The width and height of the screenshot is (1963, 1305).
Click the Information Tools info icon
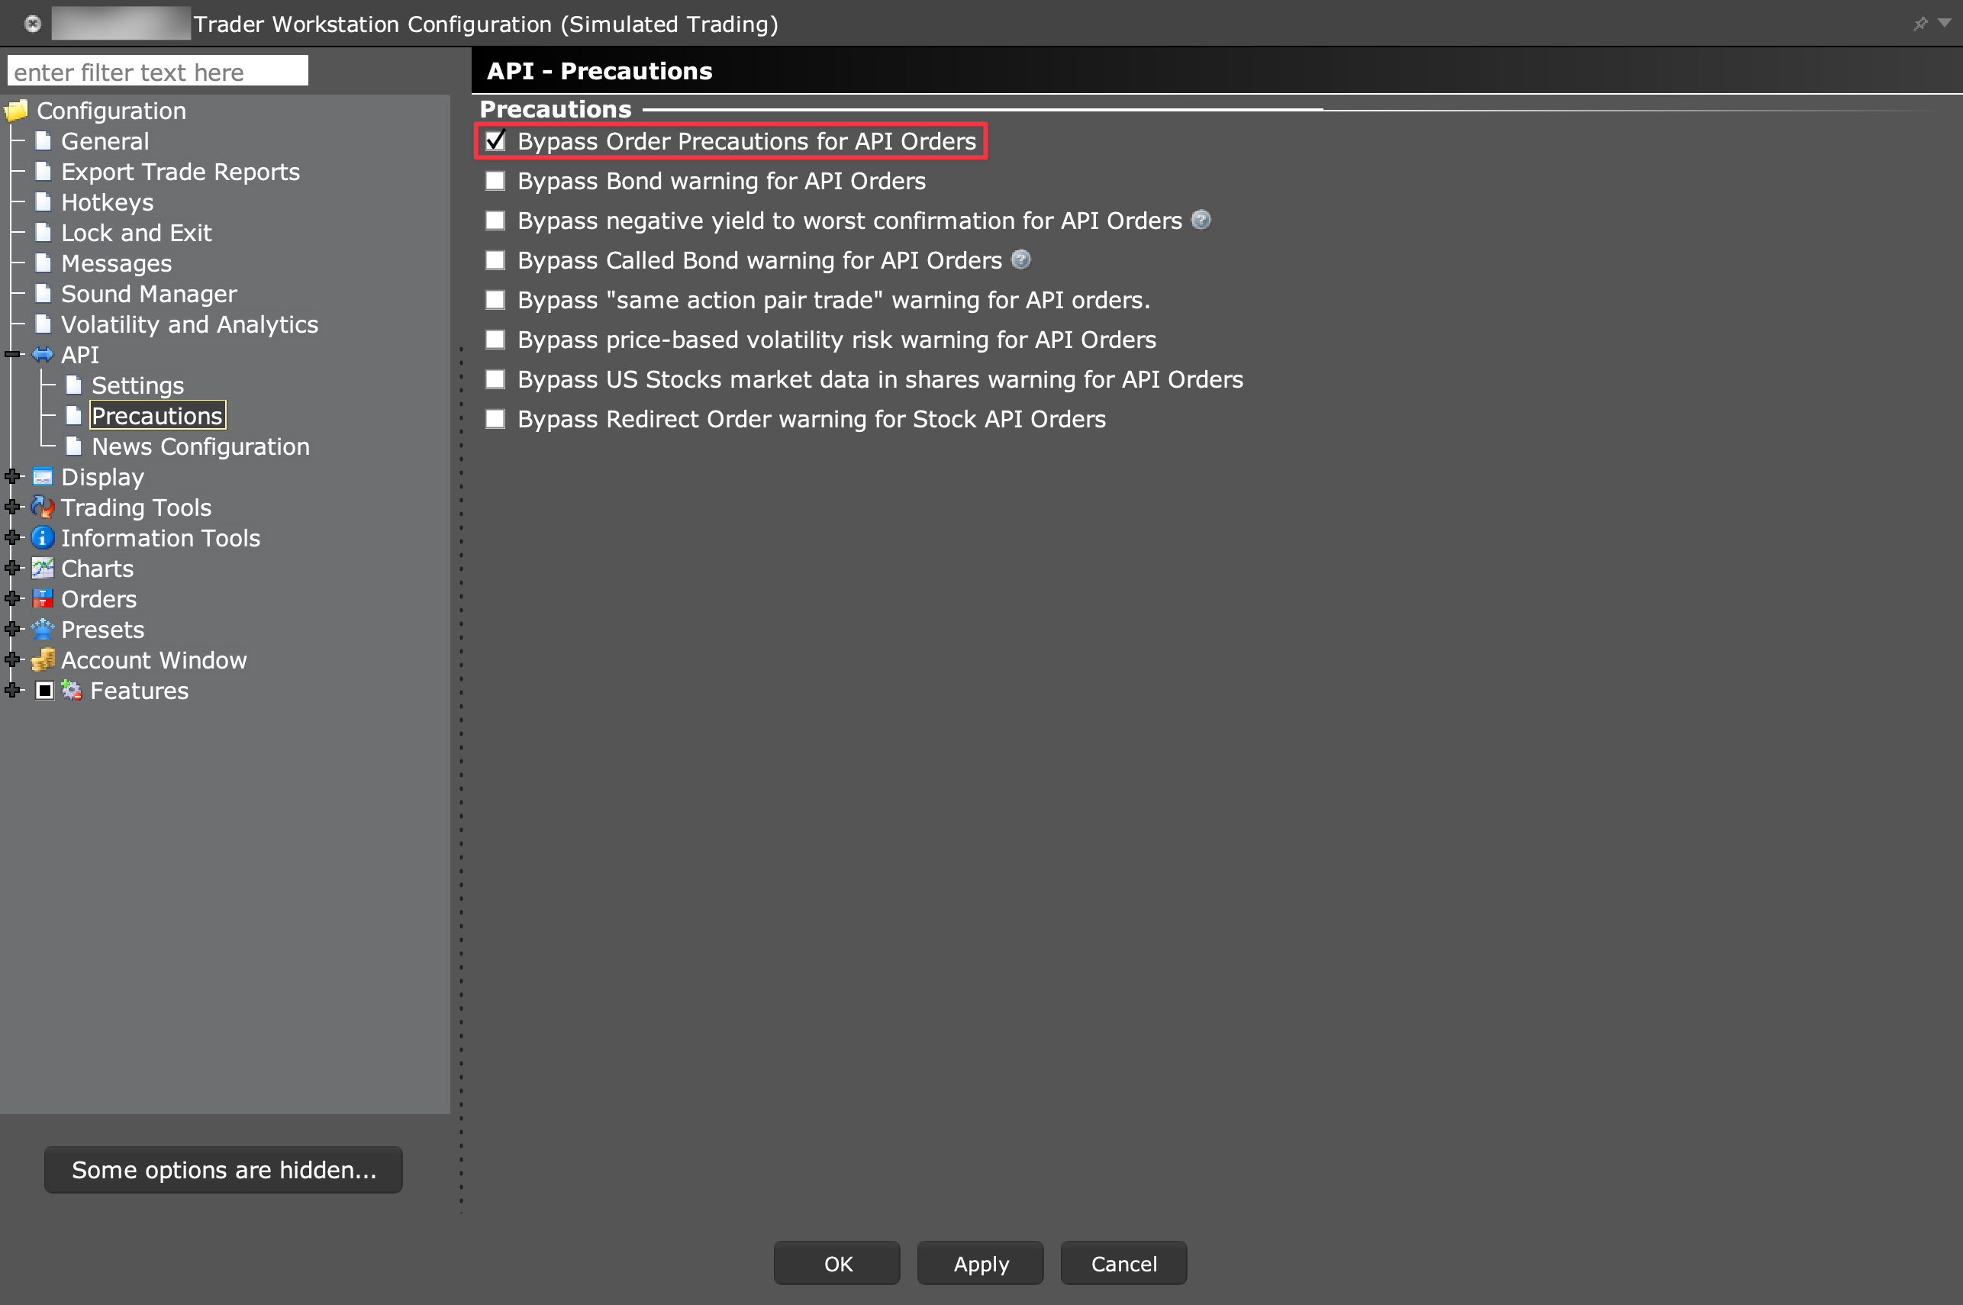[x=43, y=539]
